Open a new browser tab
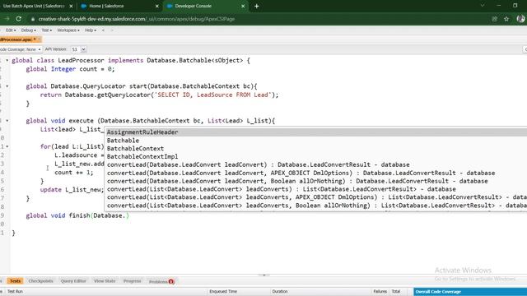The height and width of the screenshot is (296, 527). click(256, 6)
